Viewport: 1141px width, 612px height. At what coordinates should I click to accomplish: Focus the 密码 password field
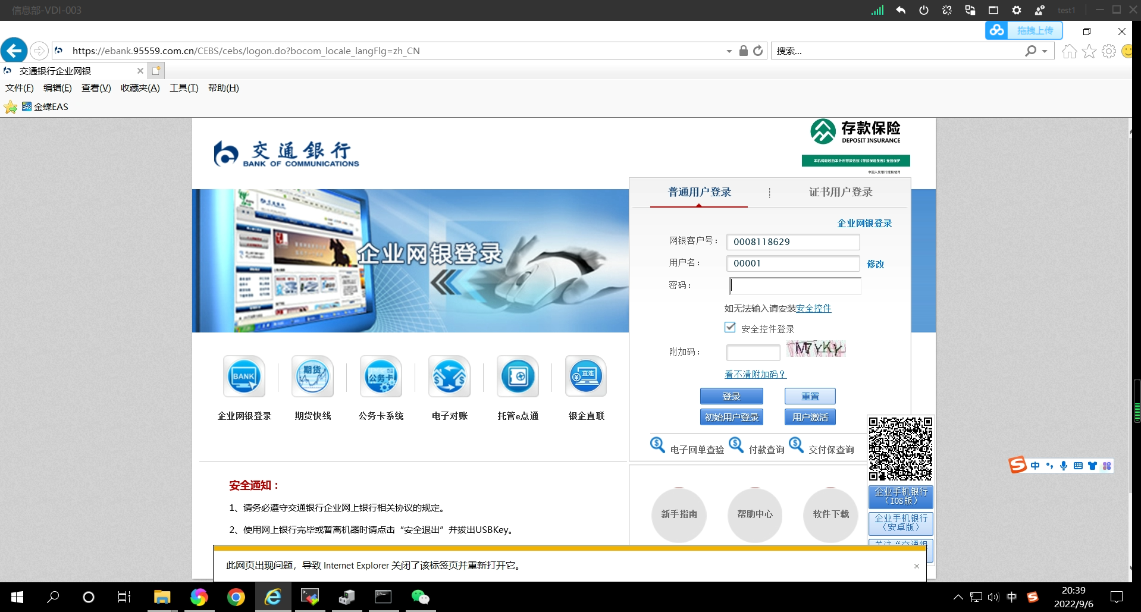795,286
